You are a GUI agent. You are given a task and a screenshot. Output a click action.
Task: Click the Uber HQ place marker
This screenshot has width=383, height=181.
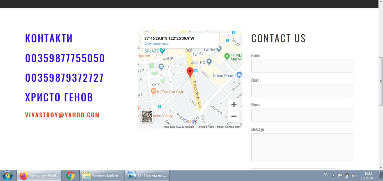pyautogui.click(x=209, y=62)
